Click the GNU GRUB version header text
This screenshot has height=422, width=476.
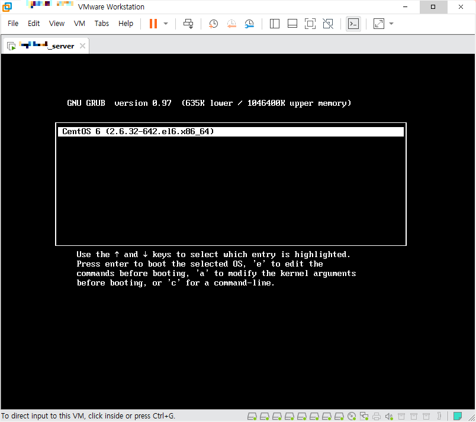point(209,103)
